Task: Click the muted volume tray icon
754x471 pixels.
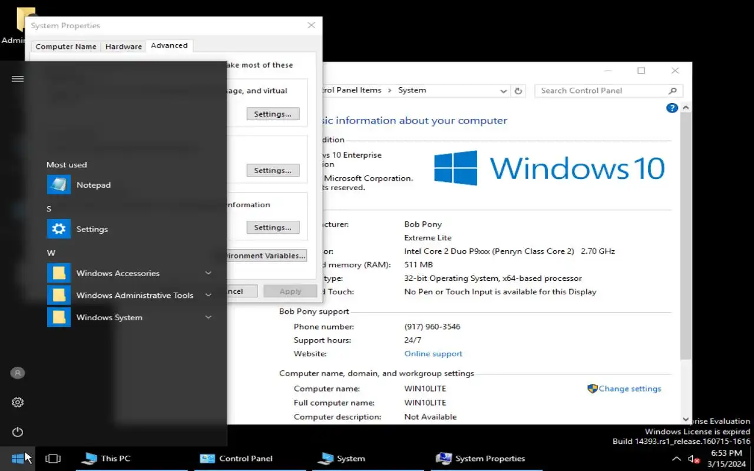Action: coord(693,459)
